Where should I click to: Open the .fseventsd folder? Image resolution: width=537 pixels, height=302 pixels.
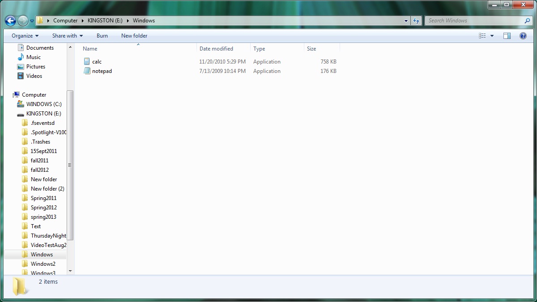click(x=43, y=123)
